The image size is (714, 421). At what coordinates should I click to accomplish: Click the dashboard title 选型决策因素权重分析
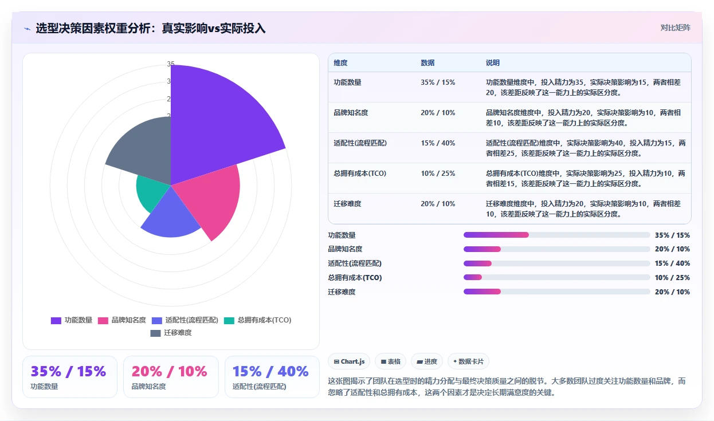tap(151, 28)
